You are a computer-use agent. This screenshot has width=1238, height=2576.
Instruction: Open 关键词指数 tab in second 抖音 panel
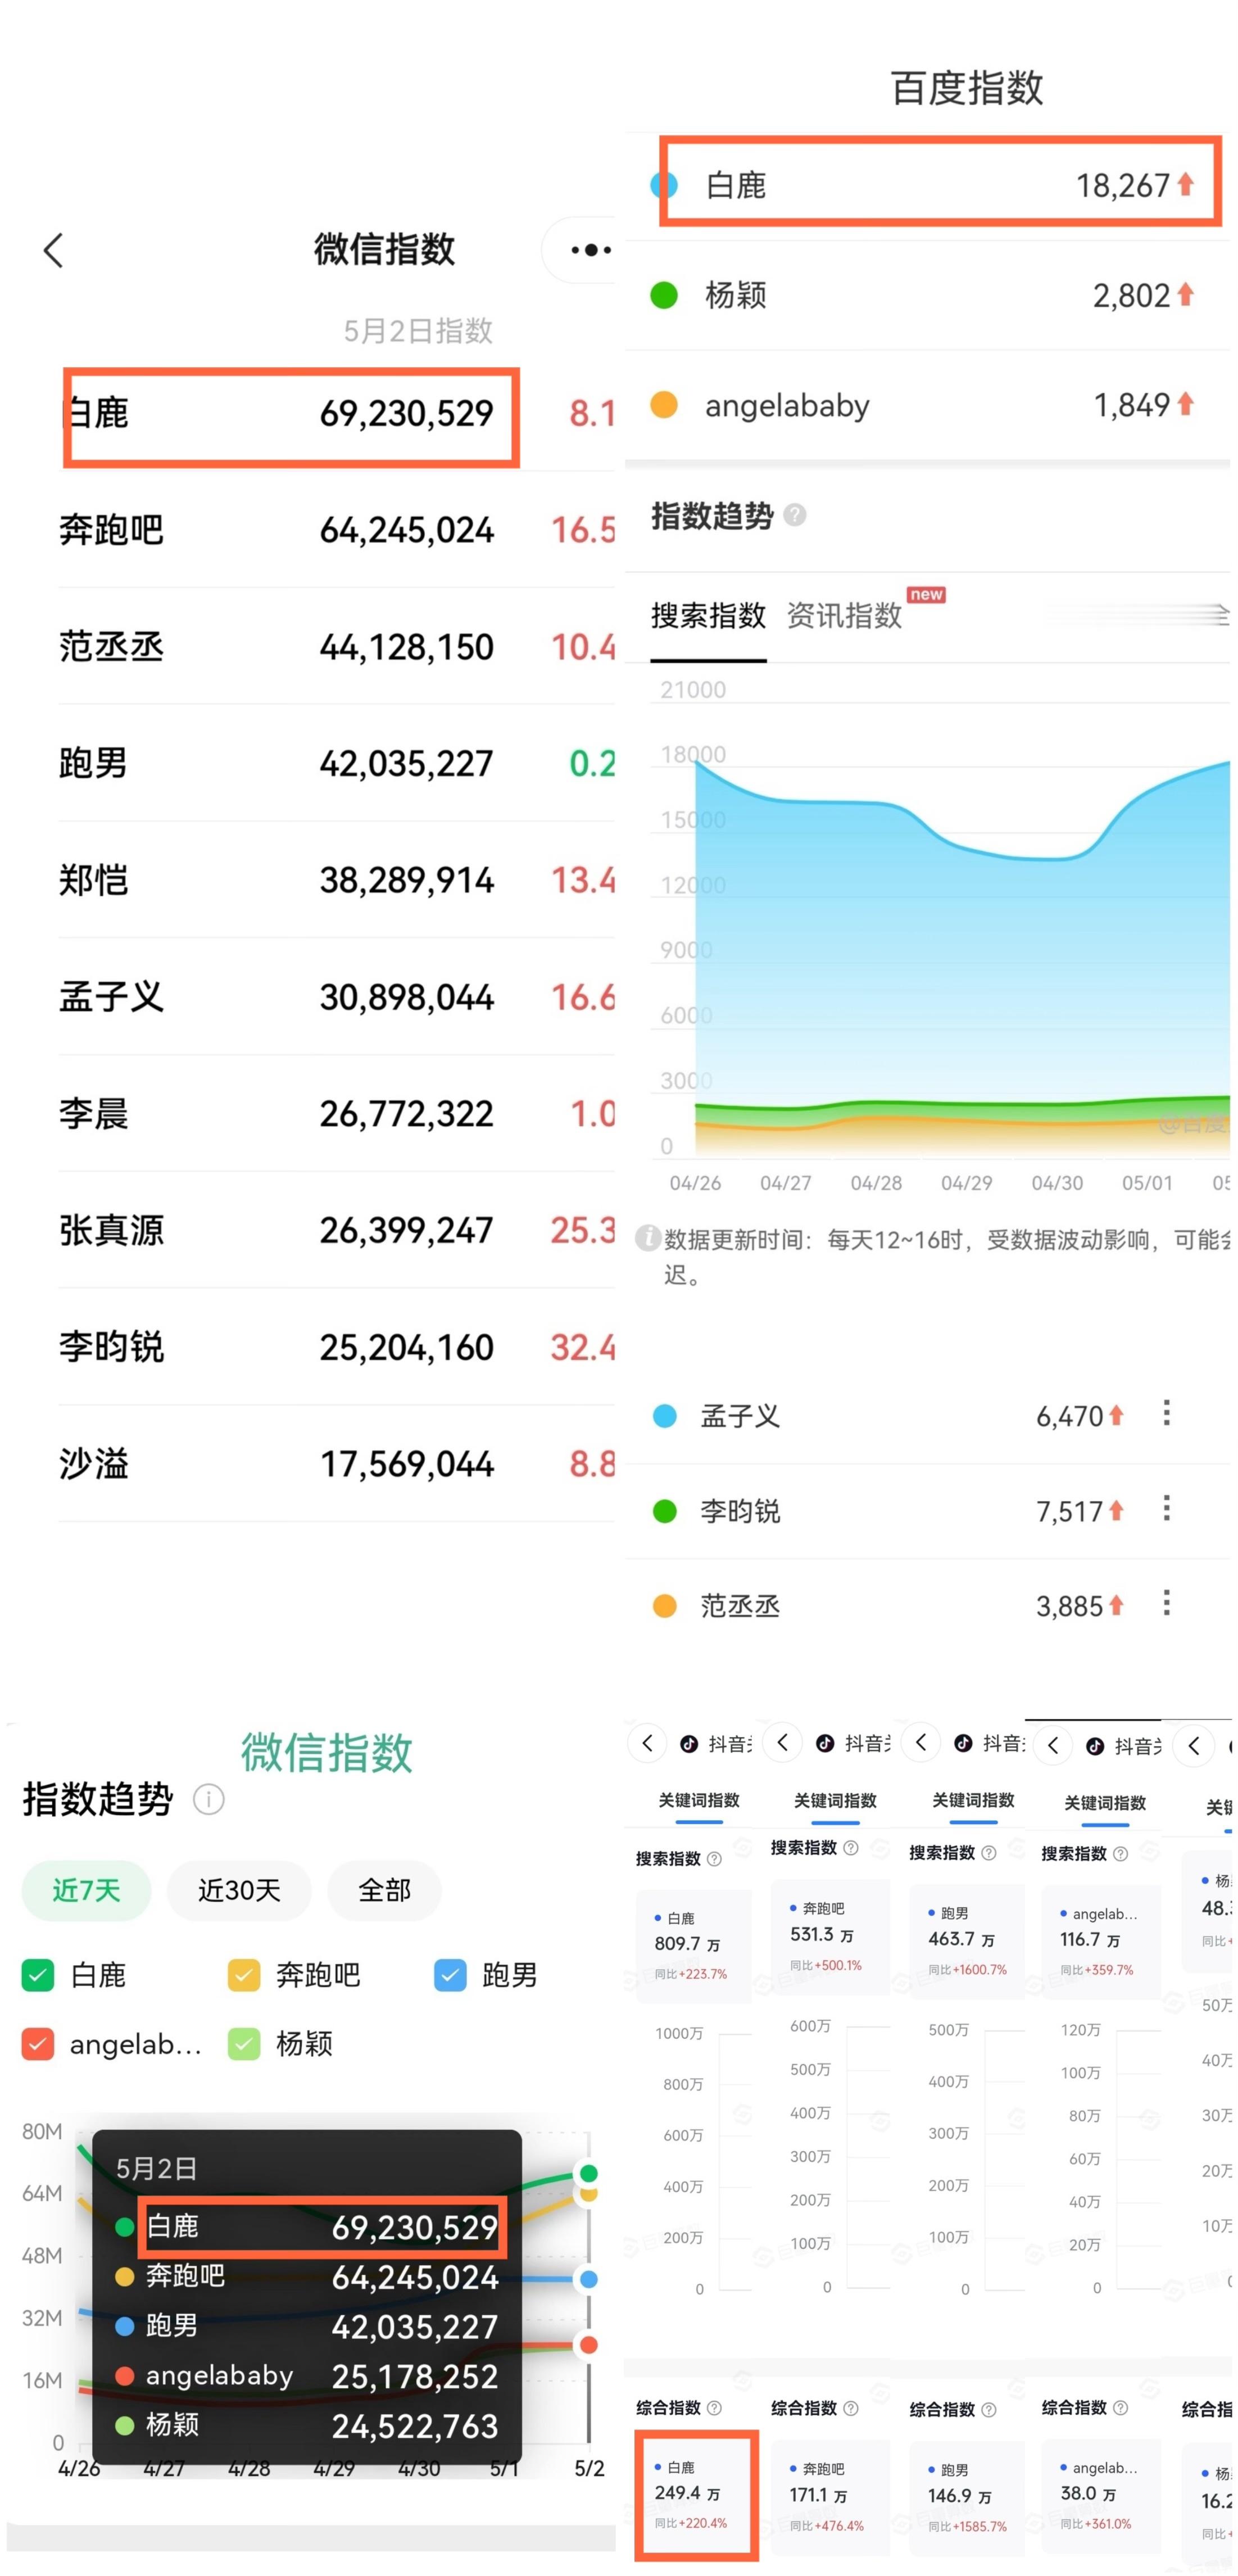[835, 1800]
